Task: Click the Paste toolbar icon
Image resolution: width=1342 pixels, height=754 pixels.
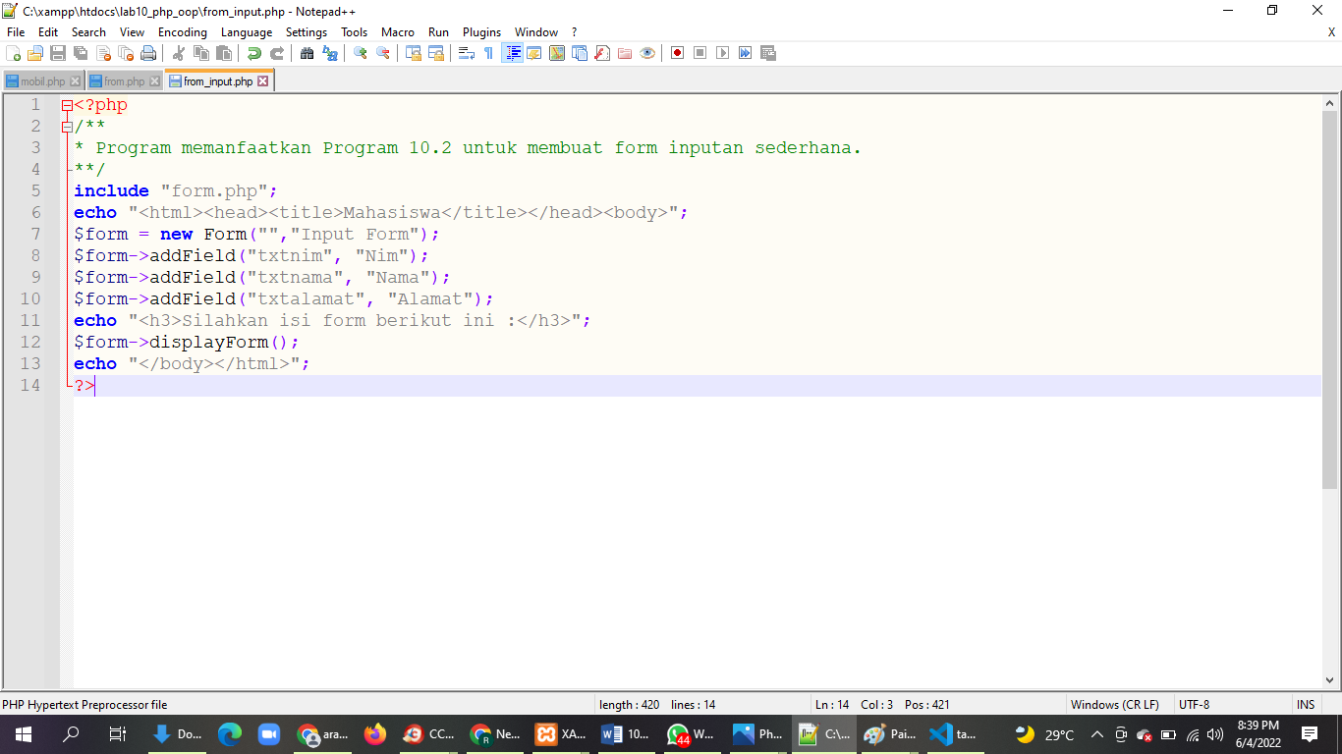Action: pyautogui.click(x=224, y=53)
